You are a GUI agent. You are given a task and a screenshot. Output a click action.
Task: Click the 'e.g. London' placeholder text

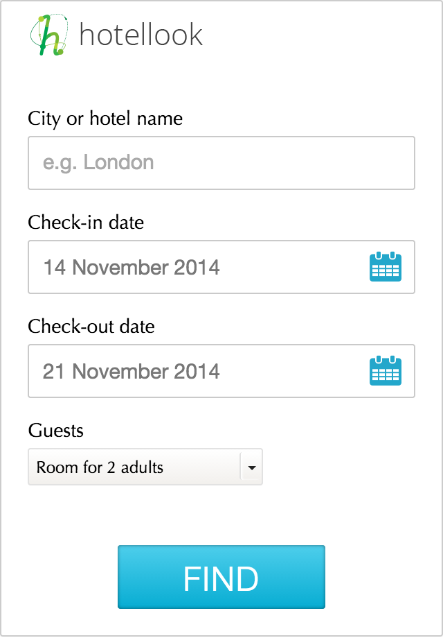98,163
